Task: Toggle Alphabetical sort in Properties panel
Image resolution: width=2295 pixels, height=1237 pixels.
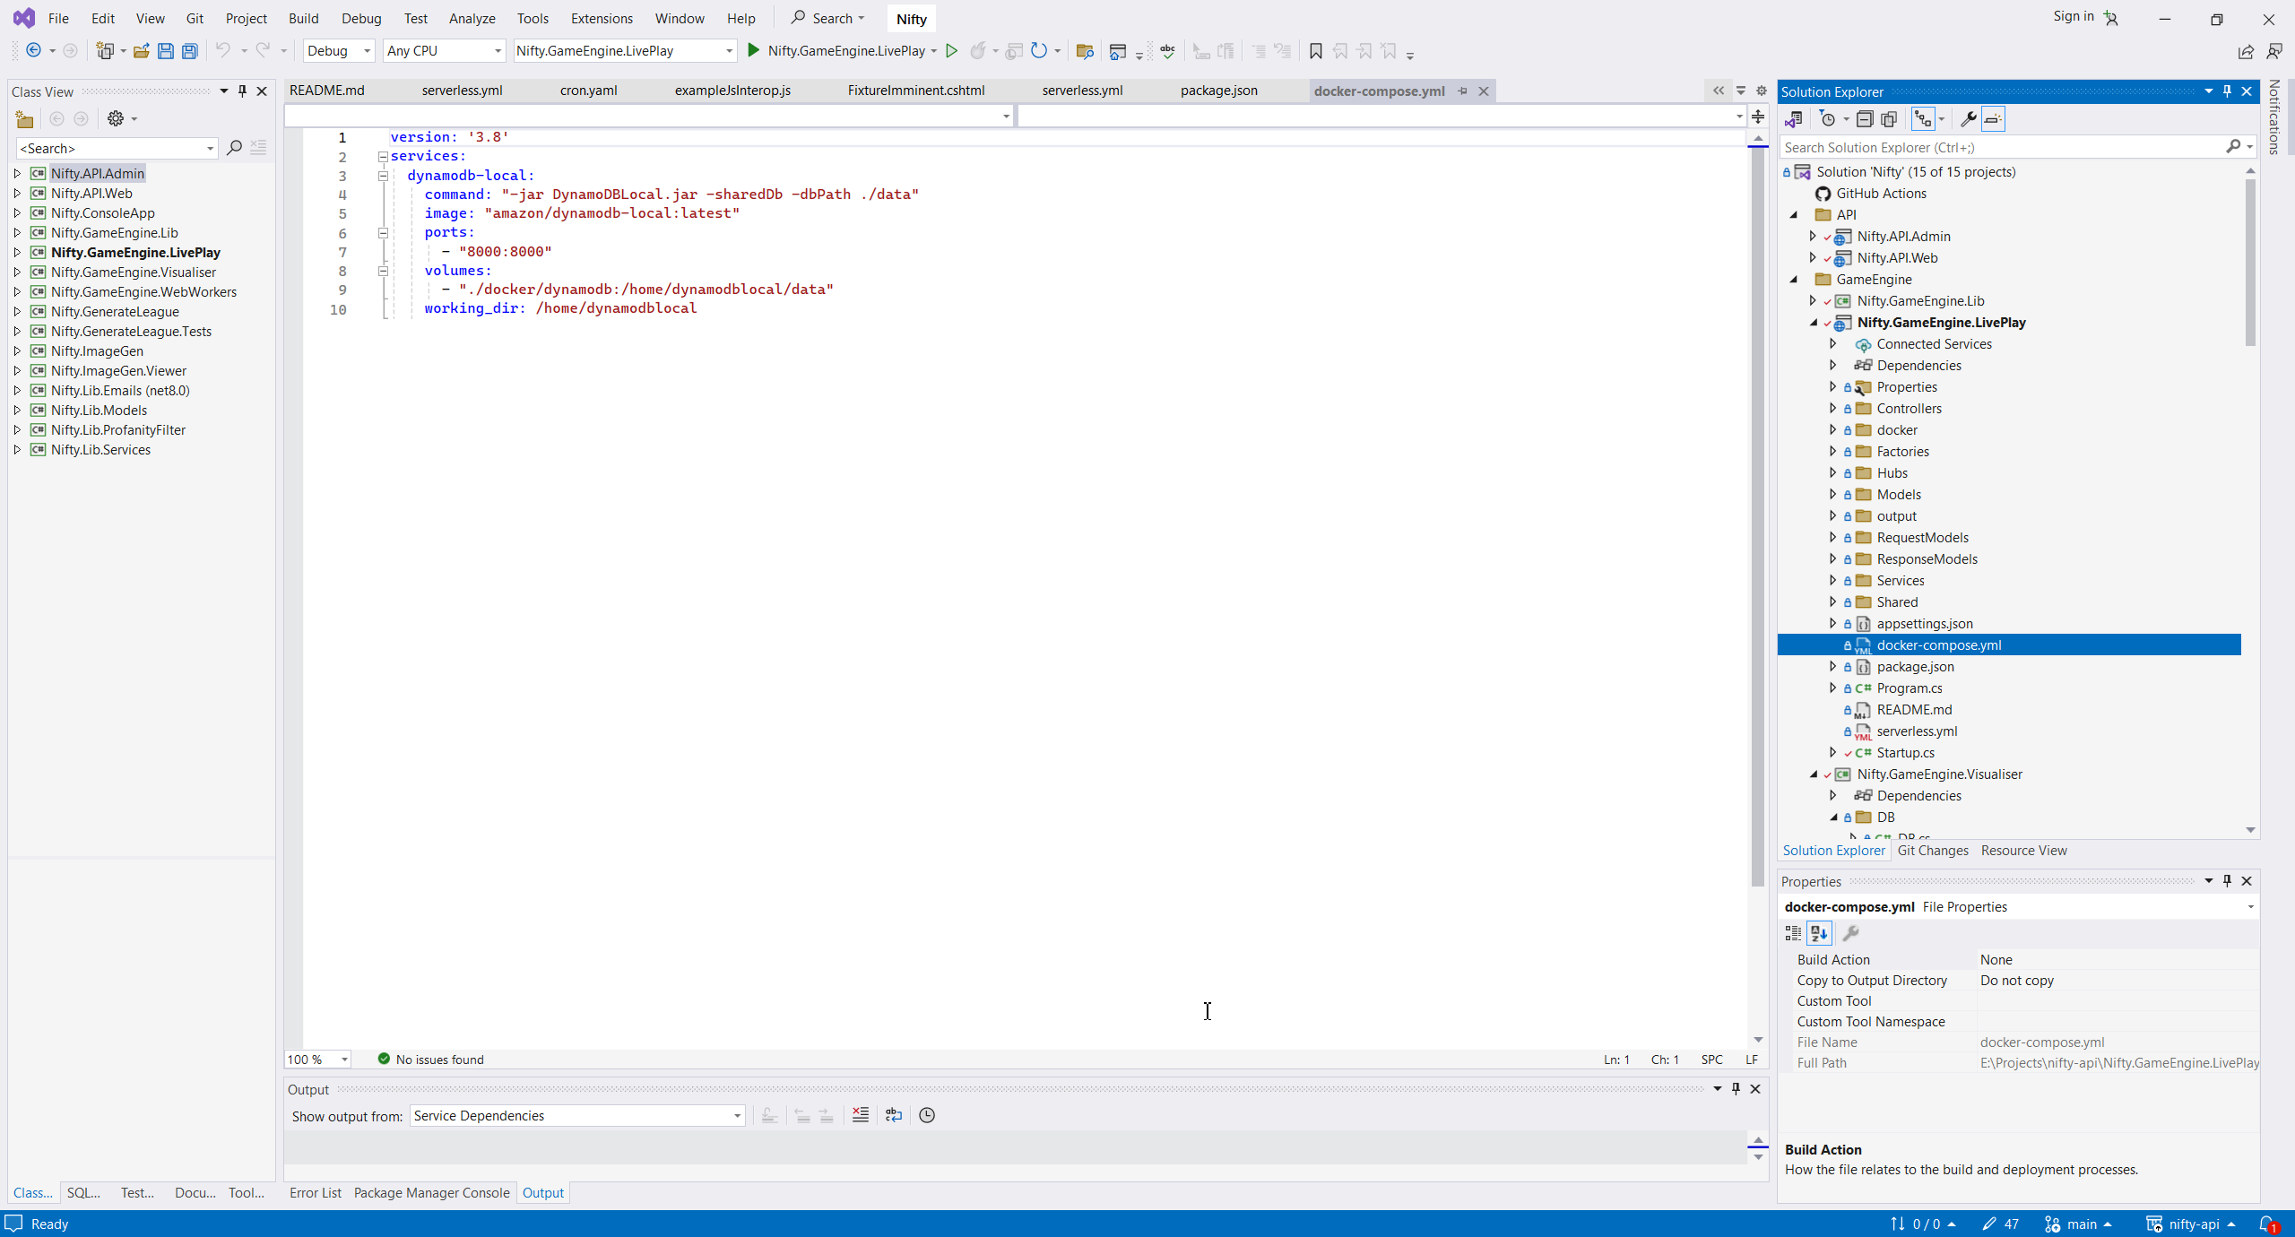Action: click(x=1818, y=933)
